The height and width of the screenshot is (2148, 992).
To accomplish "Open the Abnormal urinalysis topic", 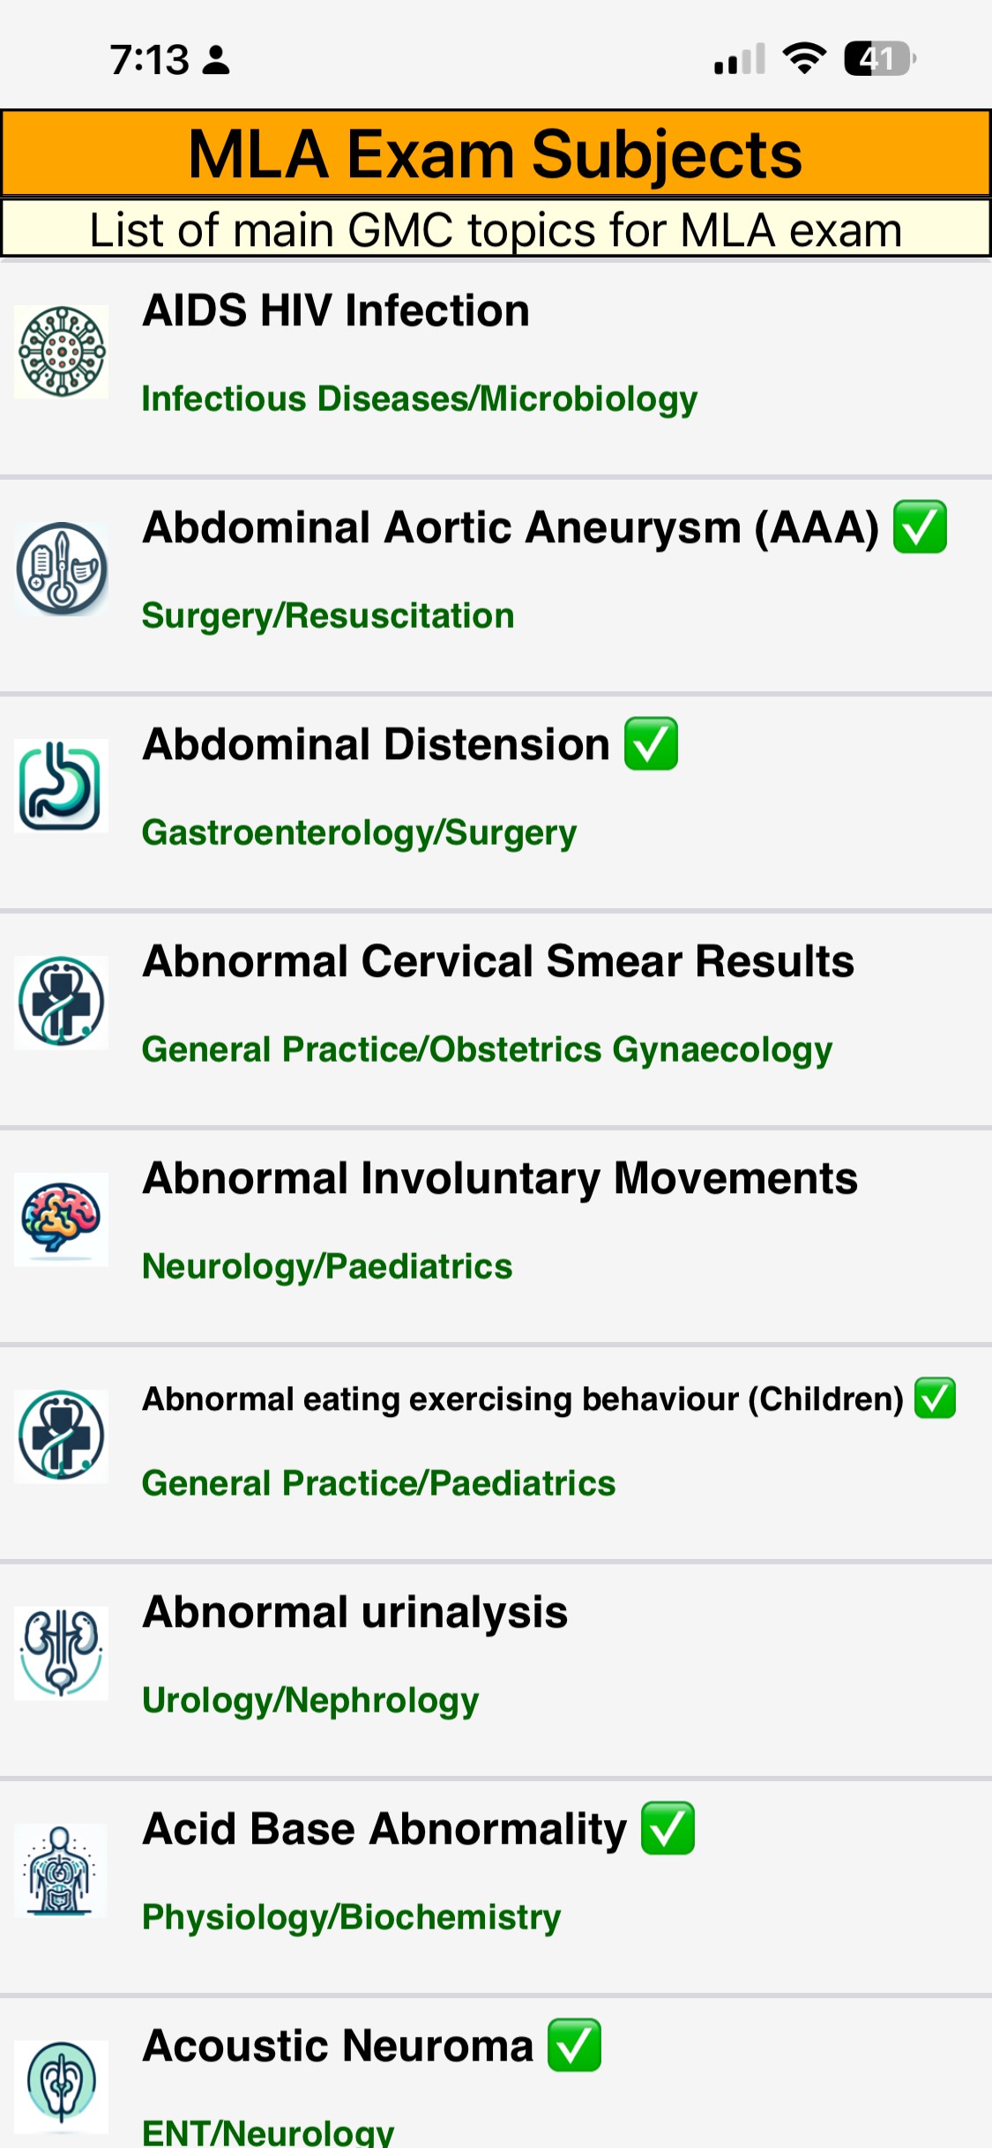I will coord(355,1613).
